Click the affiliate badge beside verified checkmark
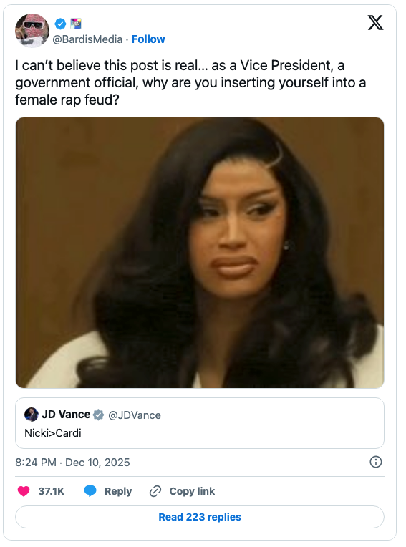Image resolution: width=406 pixels, height=547 pixels. point(76,24)
